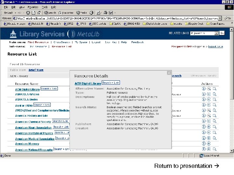Open Enquiry Desk folder in links bar
Screen dimensions: 234x175
[x=194, y=24]
